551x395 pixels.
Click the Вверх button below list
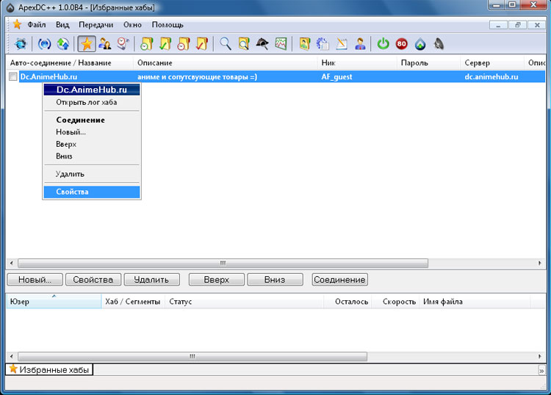[x=217, y=280]
